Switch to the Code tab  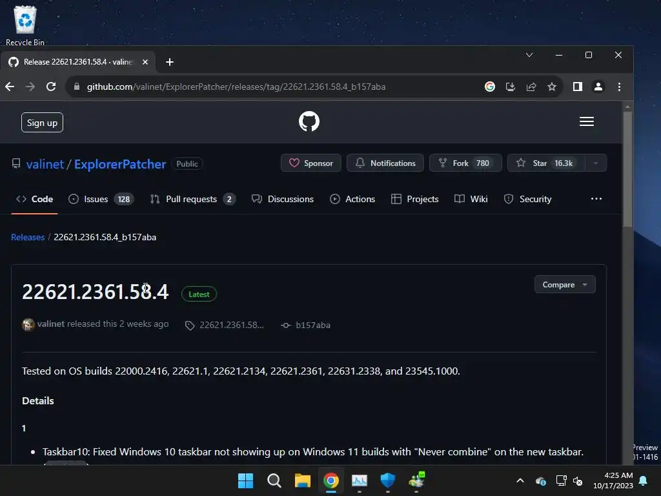35,199
